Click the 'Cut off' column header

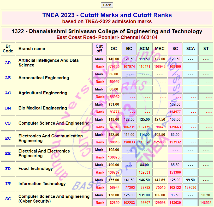(99, 49)
